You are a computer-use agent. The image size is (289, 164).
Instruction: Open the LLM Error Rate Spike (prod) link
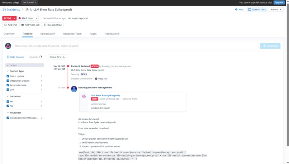(105, 95)
